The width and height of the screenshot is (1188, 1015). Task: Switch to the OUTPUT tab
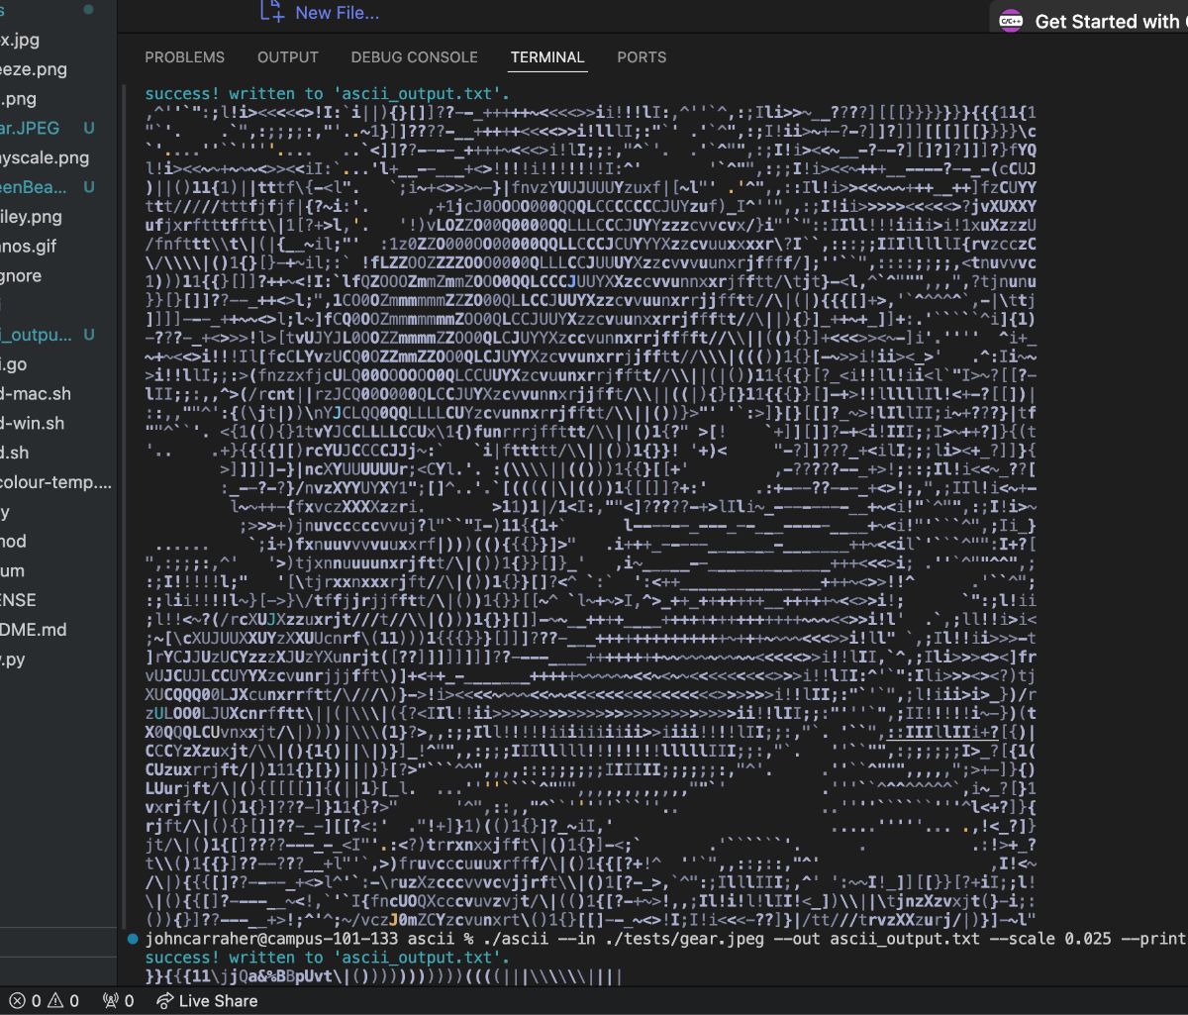(288, 57)
